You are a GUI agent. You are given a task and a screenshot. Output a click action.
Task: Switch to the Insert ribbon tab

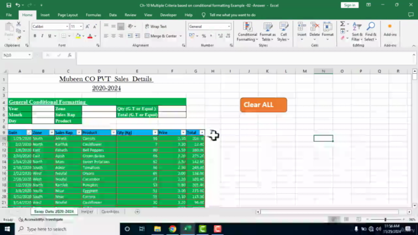pyautogui.click(x=45, y=15)
